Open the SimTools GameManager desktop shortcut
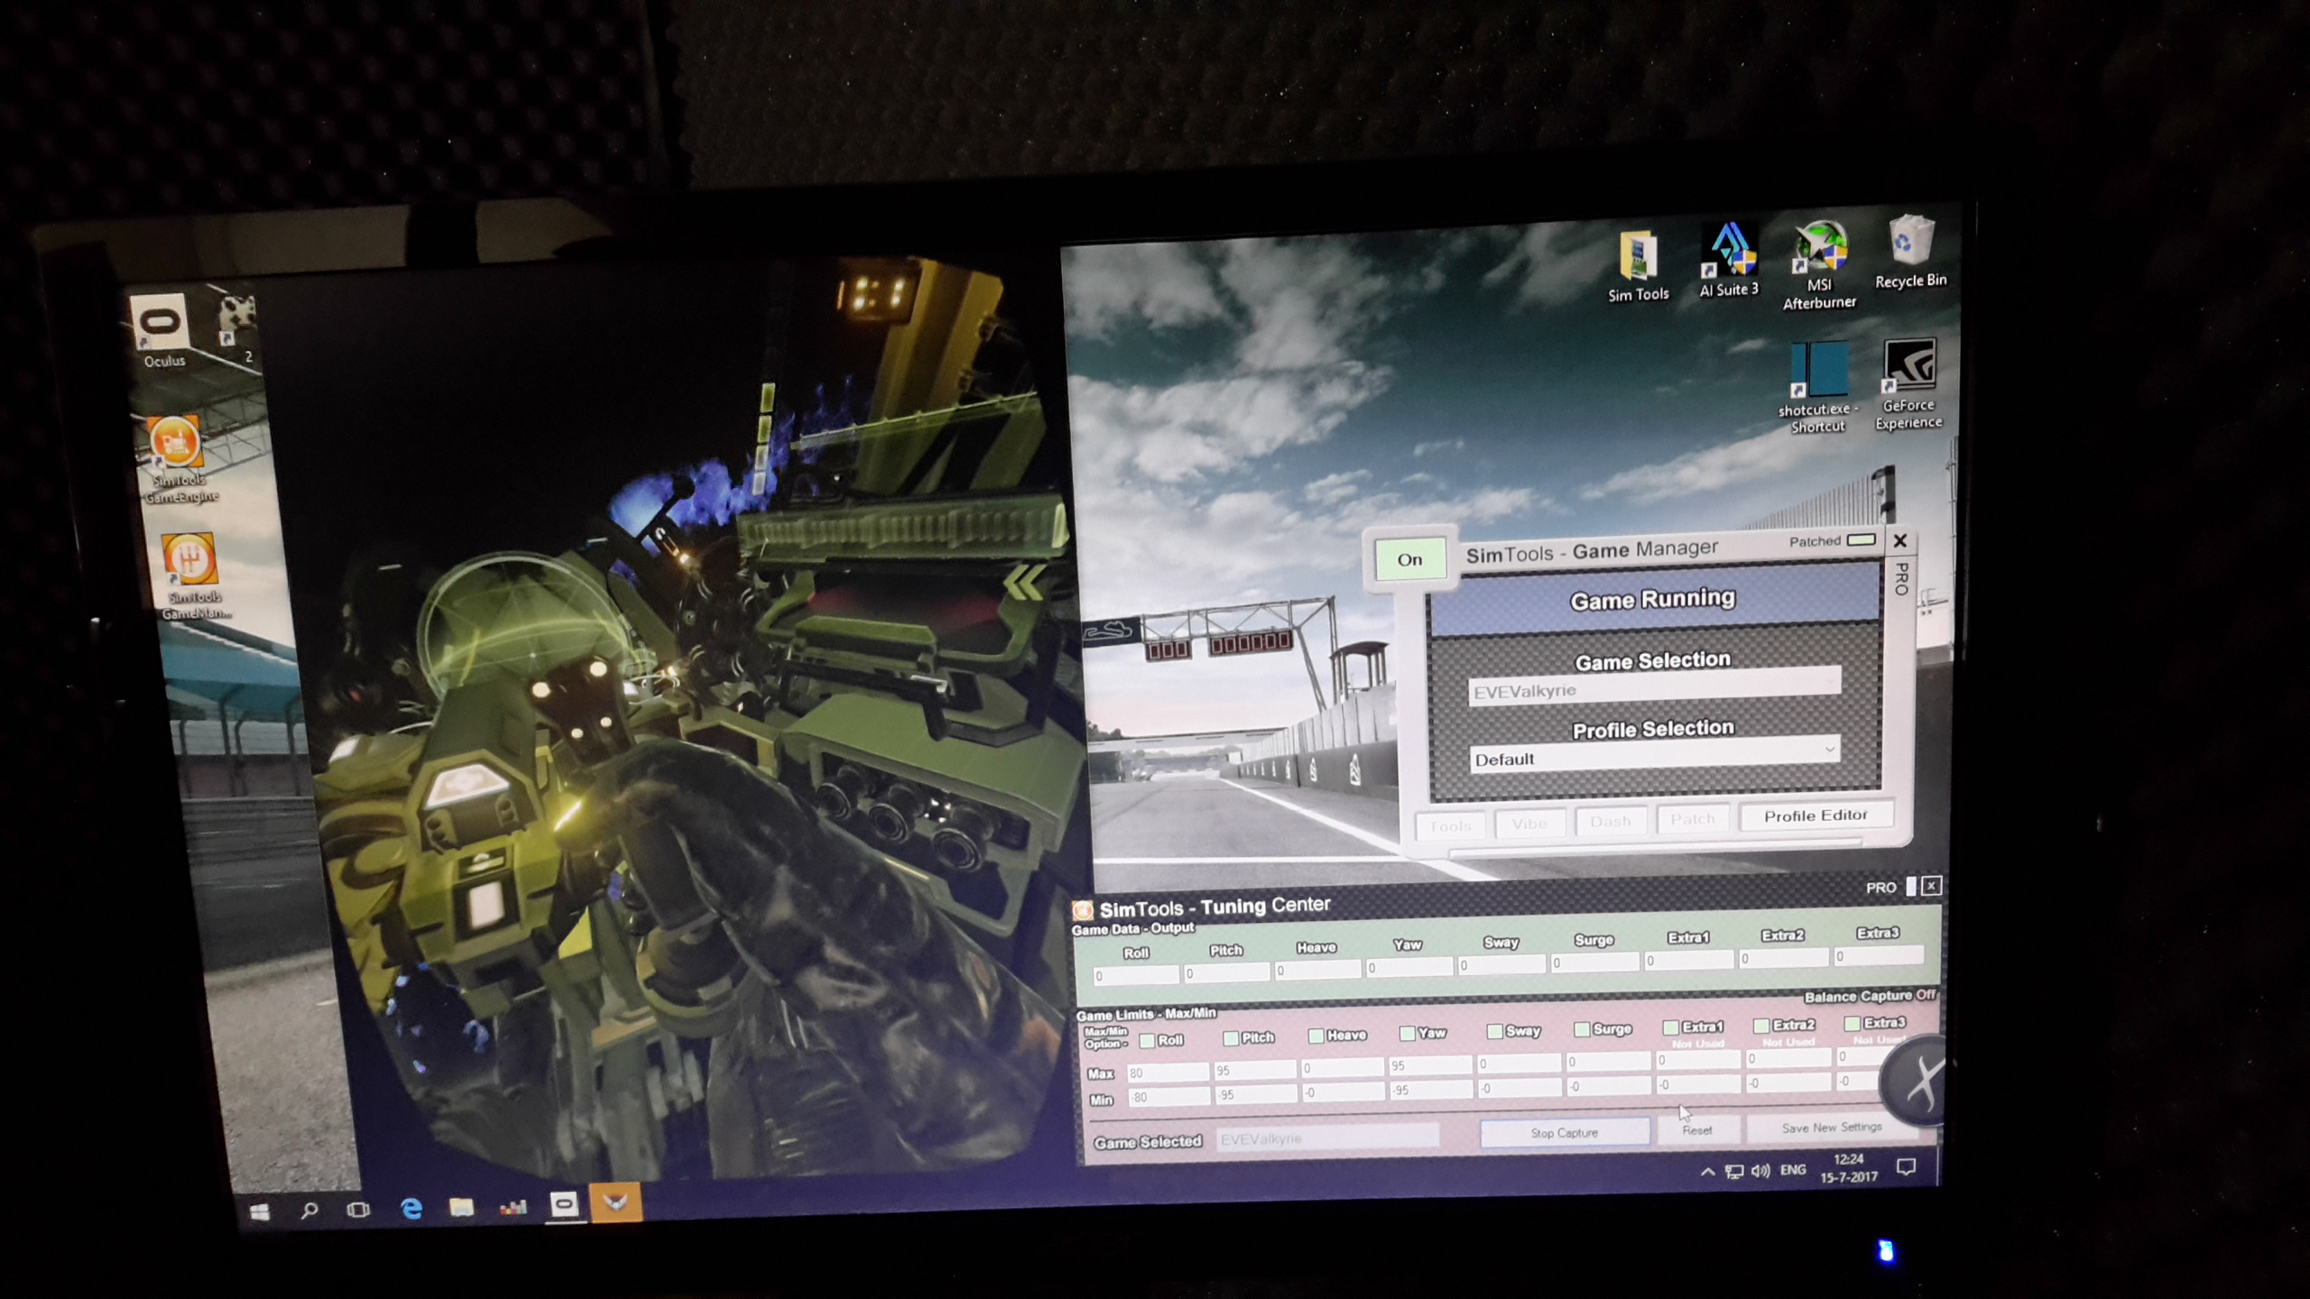 (x=191, y=576)
